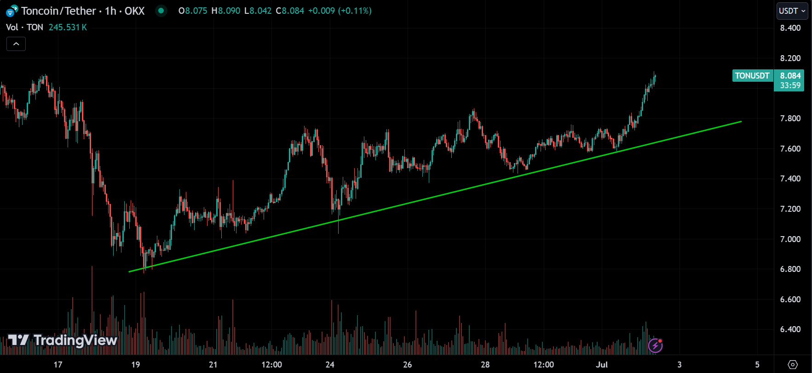Click the close value C8.084
Image resolution: width=812 pixels, height=373 pixels.
[290, 11]
